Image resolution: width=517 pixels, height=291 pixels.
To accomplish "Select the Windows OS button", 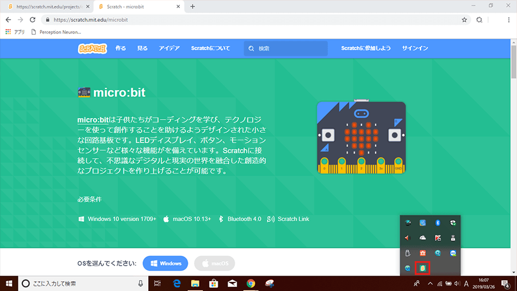I will click(165, 263).
